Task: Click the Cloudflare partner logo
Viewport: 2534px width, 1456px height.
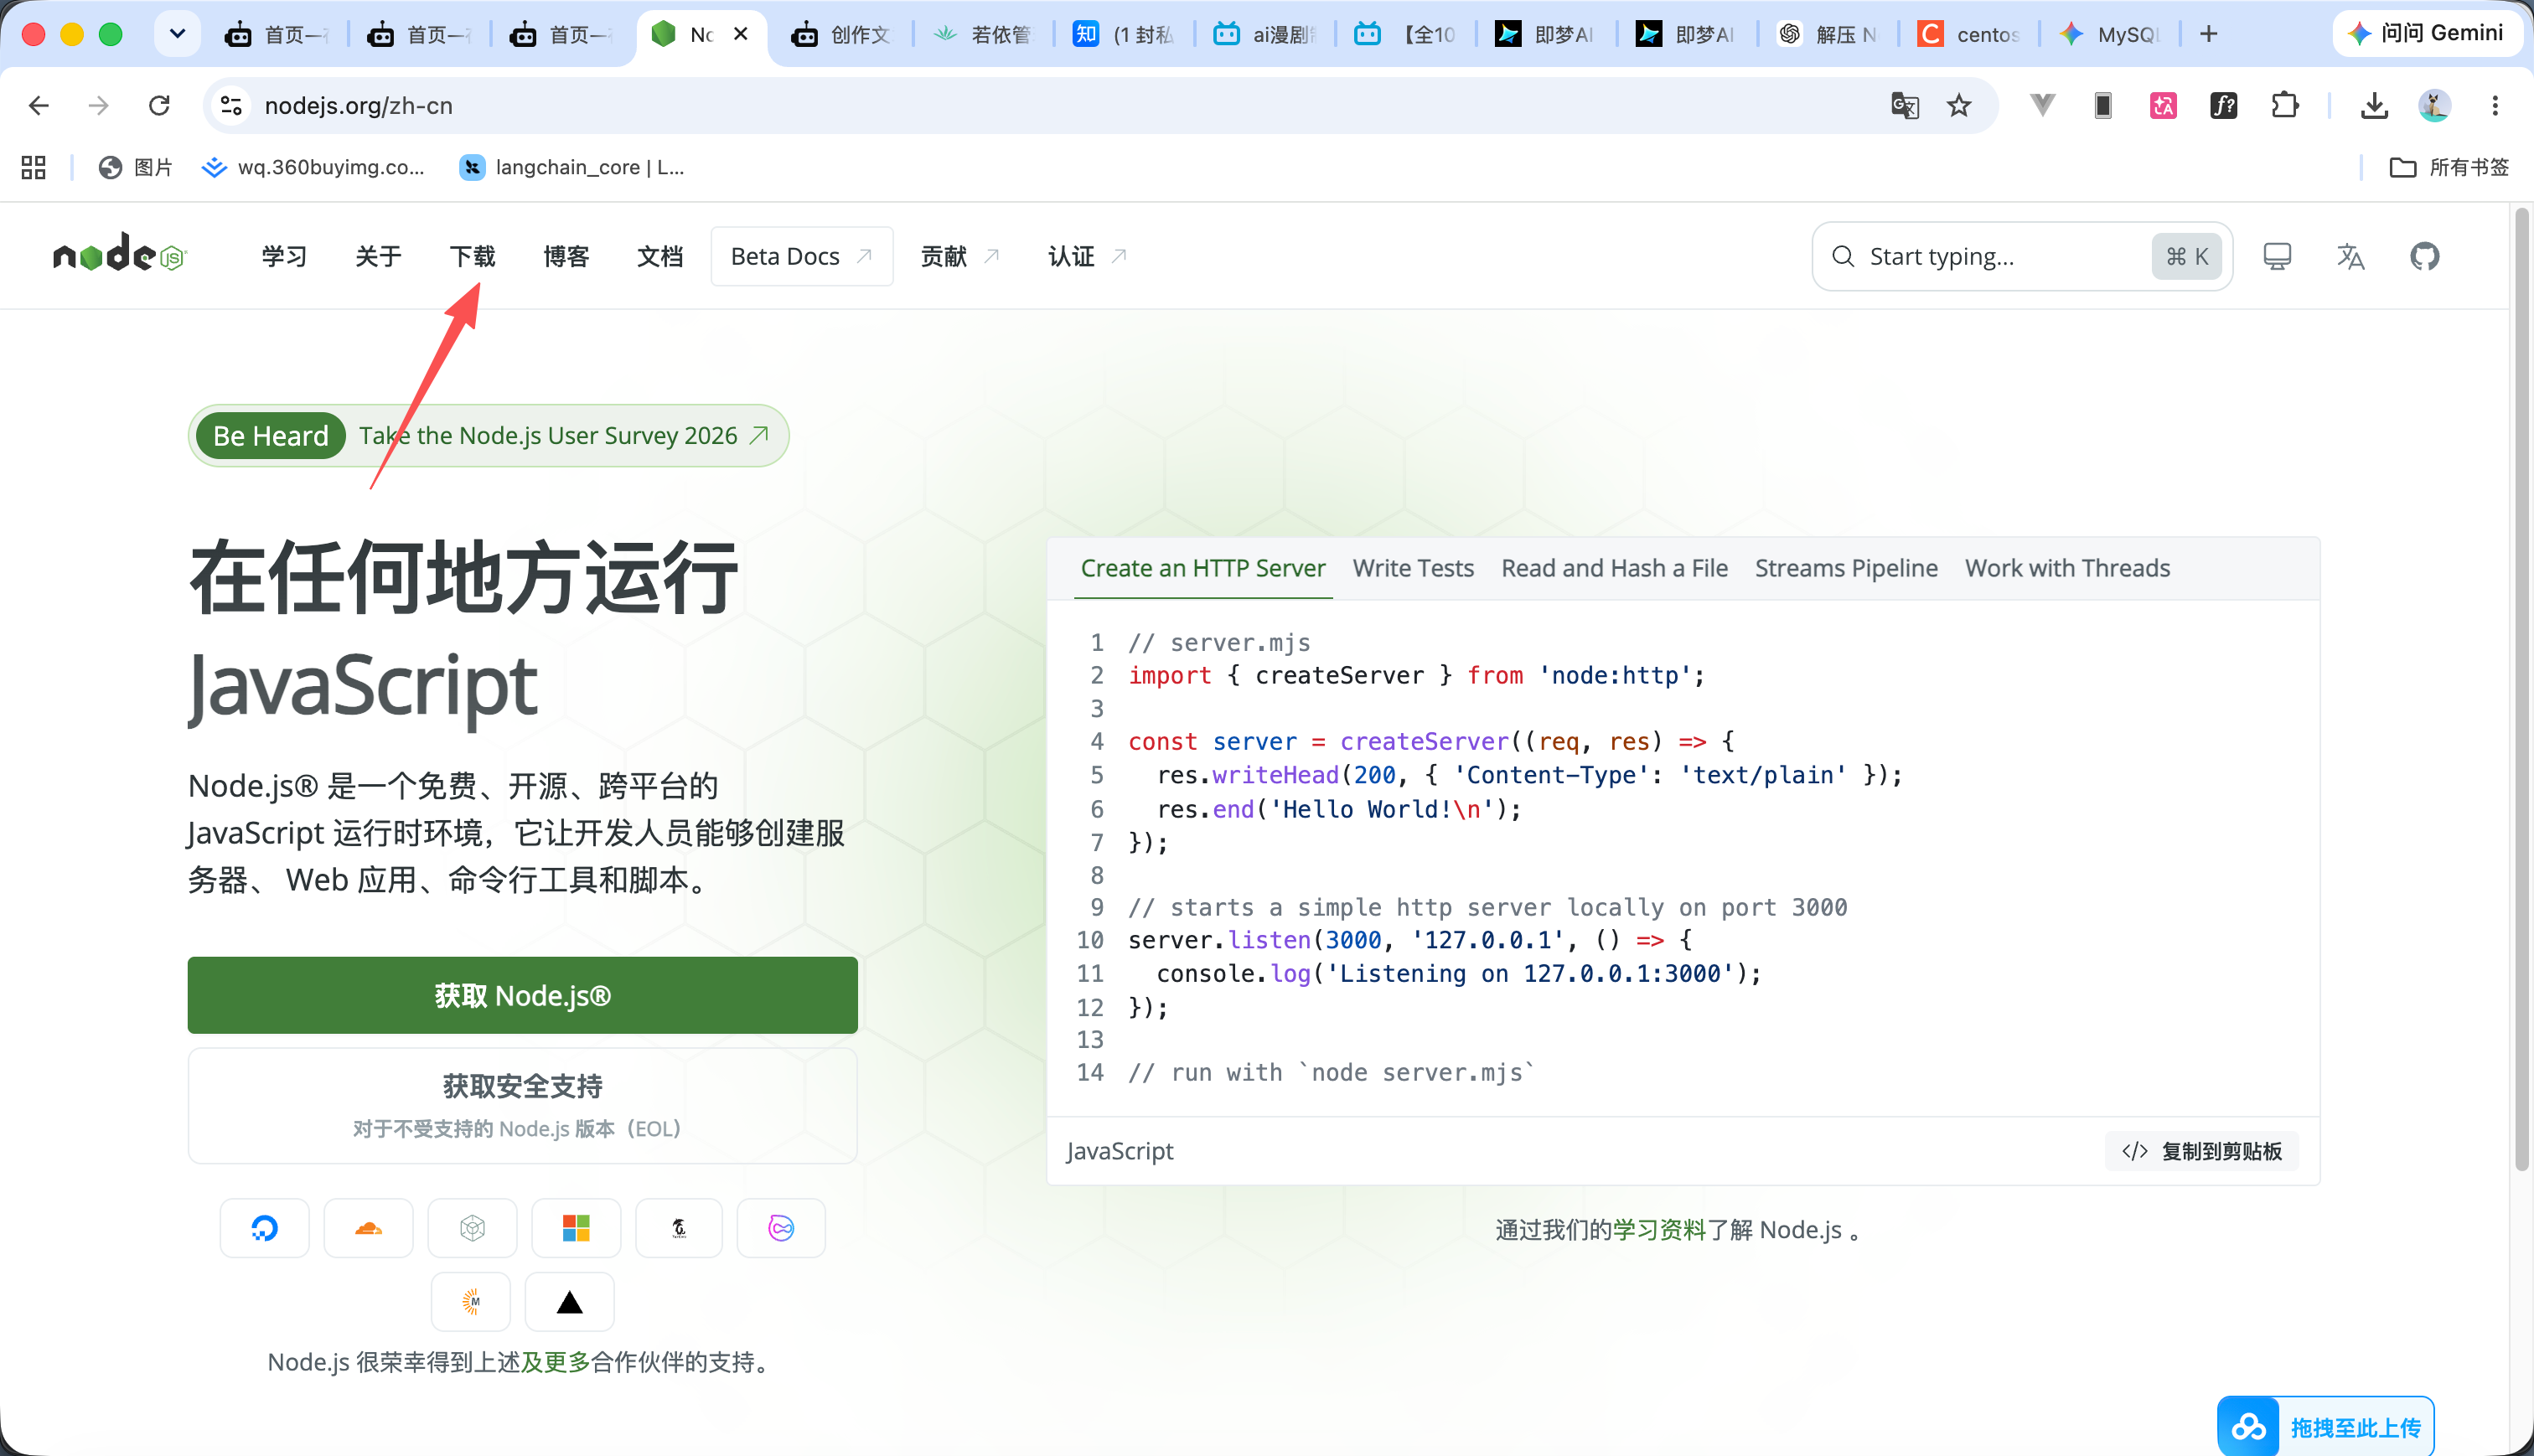Action: point(369,1227)
